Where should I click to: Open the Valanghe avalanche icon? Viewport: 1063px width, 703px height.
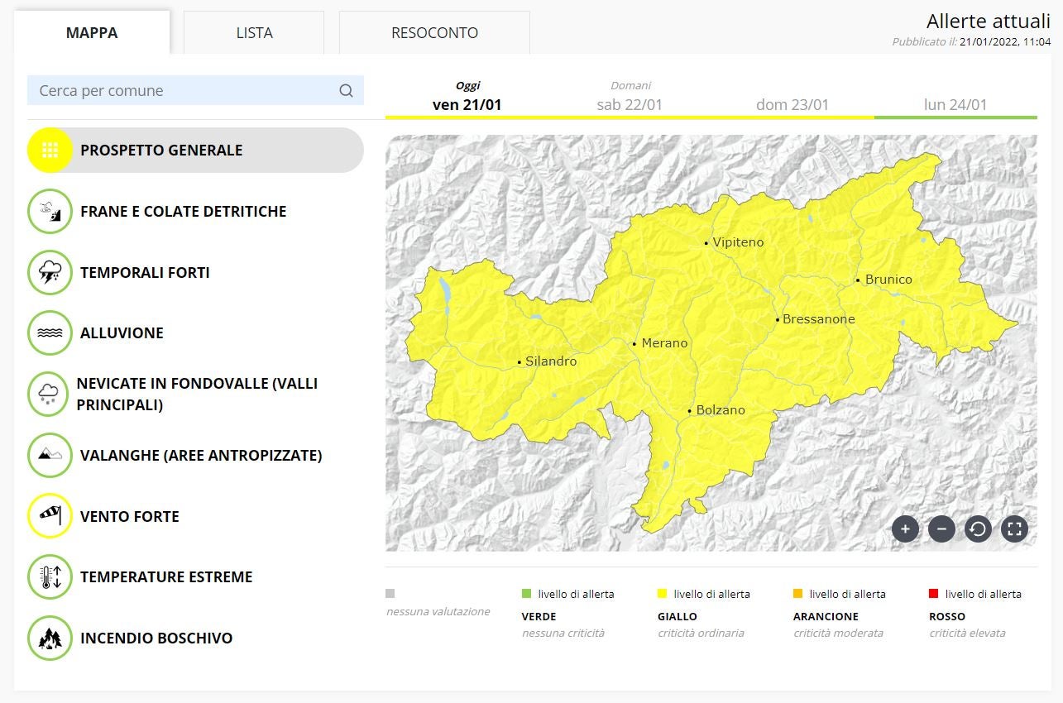pos(50,456)
